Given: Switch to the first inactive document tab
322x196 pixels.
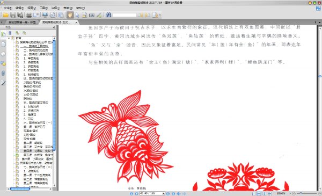Looking at the screenshot, I should pos(21,22).
